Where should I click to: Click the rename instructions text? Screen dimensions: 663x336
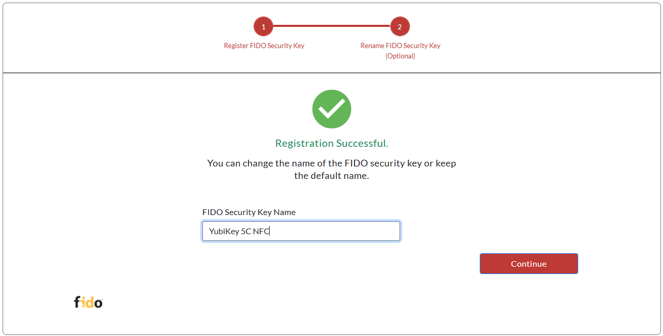[x=331, y=169]
